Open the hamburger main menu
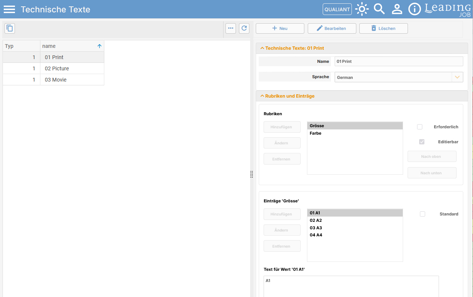 pyautogui.click(x=9, y=9)
